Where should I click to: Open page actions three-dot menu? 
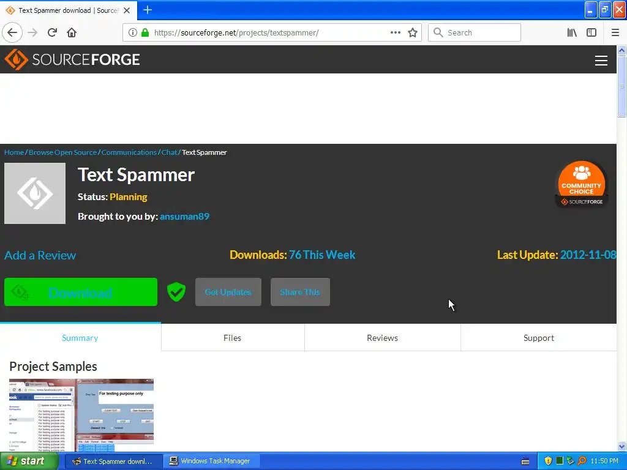pos(395,32)
